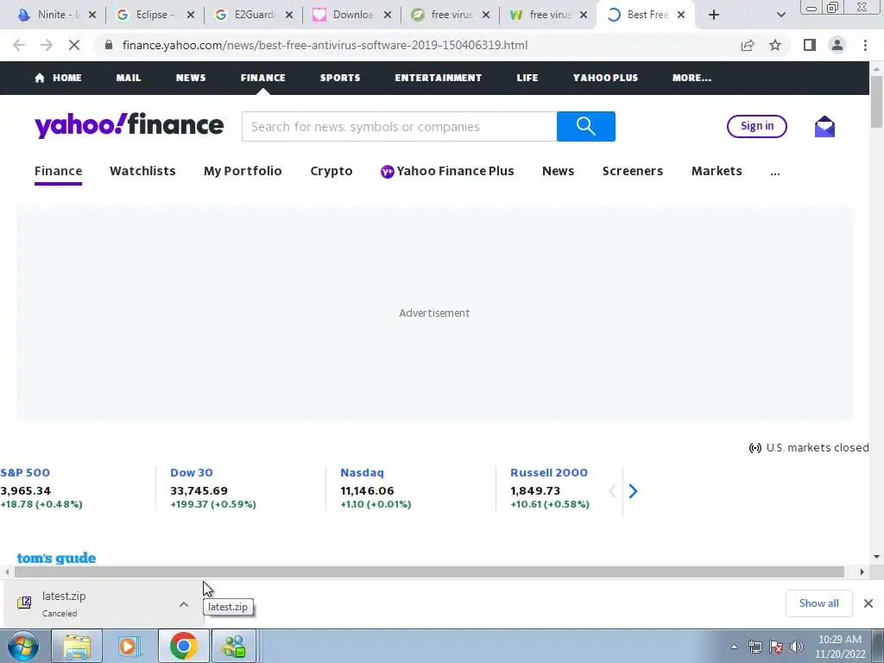
Task: Bookmark this page with star icon
Action: (775, 45)
